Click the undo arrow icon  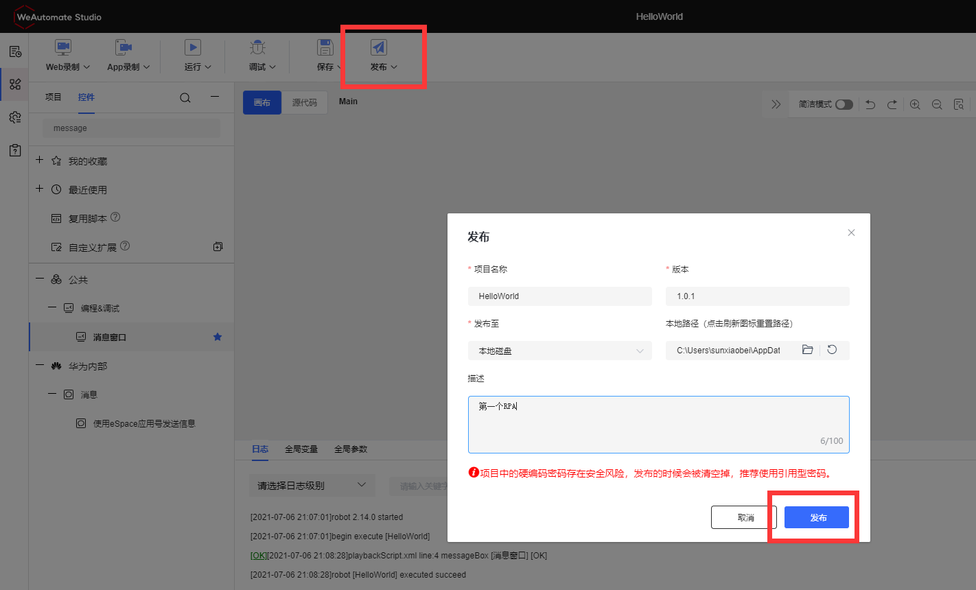tap(870, 104)
